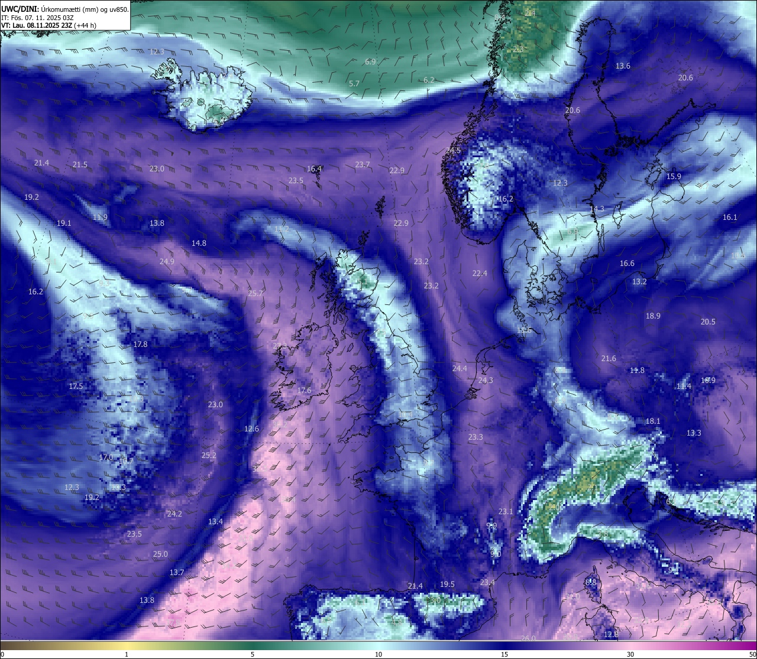Click the 16.1 value on the map
The width and height of the screenshot is (757, 659).
click(730, 217)
